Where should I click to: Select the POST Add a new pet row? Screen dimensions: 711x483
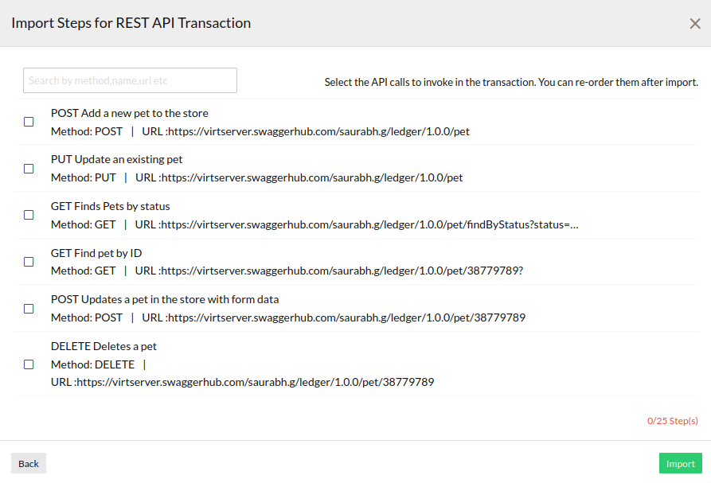click(129, 113)
